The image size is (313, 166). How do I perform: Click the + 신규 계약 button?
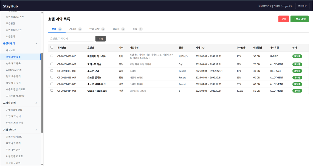click(300, 19)
